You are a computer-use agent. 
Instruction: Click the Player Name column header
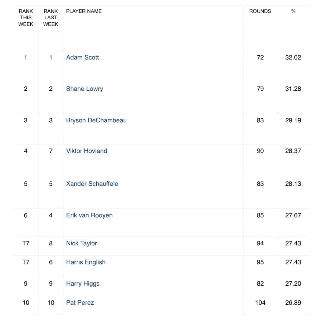pos(84,11)
